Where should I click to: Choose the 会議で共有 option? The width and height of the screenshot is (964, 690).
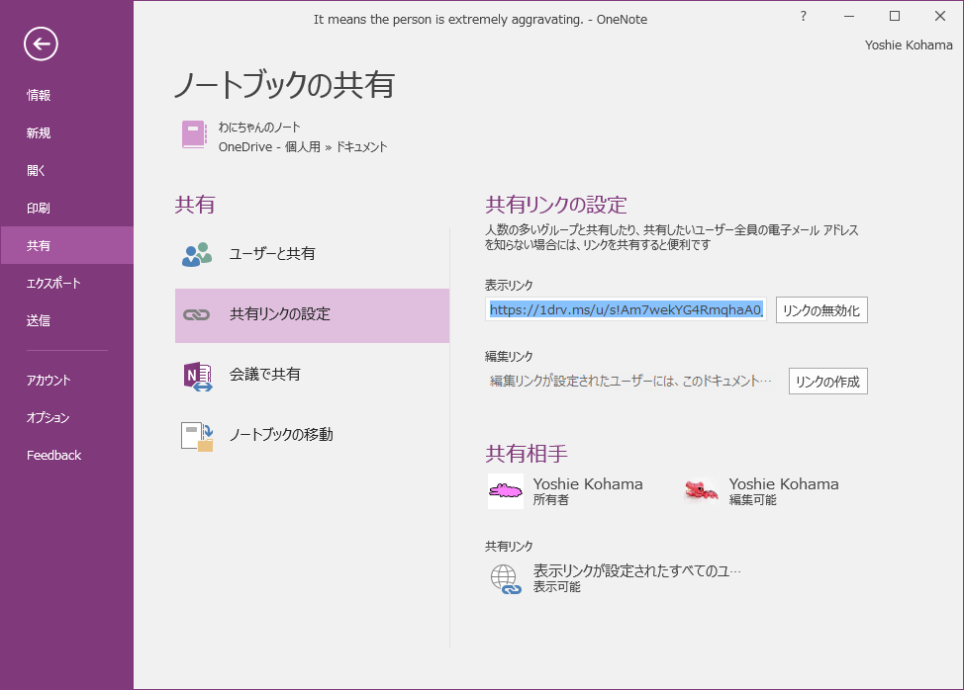pyautogui.click(x=313, y=375)
